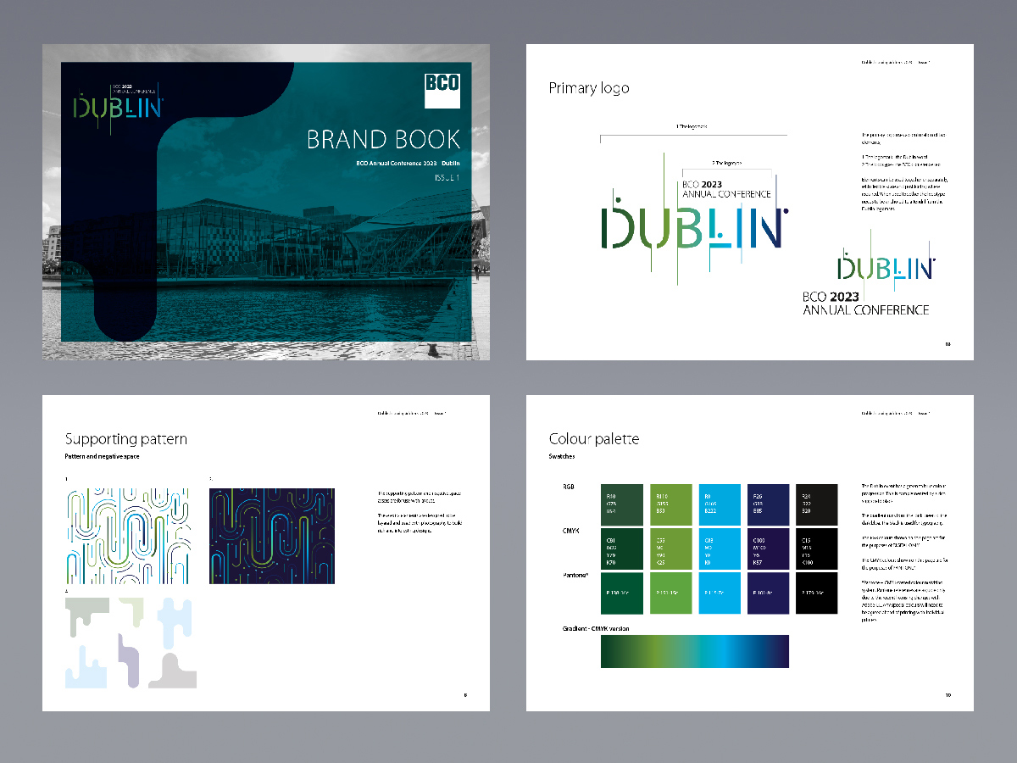Click the CMYK gradient bar
Screen dimensions: 1017x763
pos(695,651)
